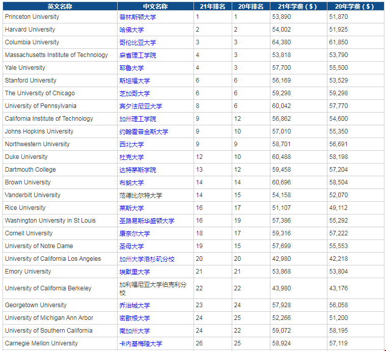386x351 pixels.
Task: Click the 21年排名 column header
Action: [x=213, y=6]
